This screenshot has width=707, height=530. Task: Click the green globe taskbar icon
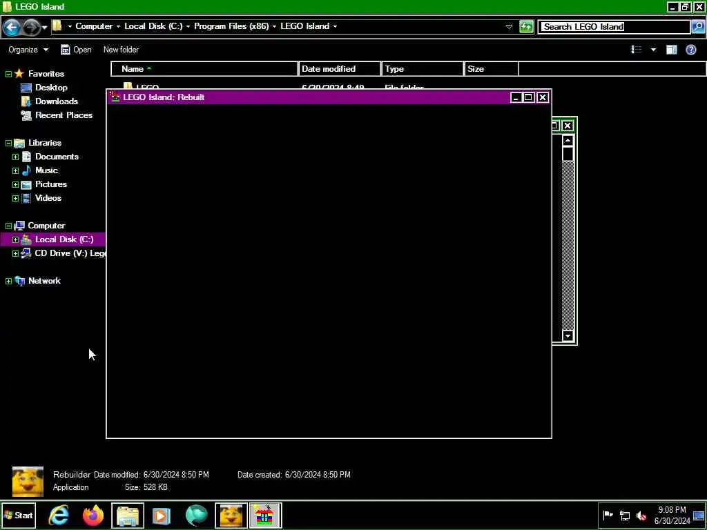[197, 515]
